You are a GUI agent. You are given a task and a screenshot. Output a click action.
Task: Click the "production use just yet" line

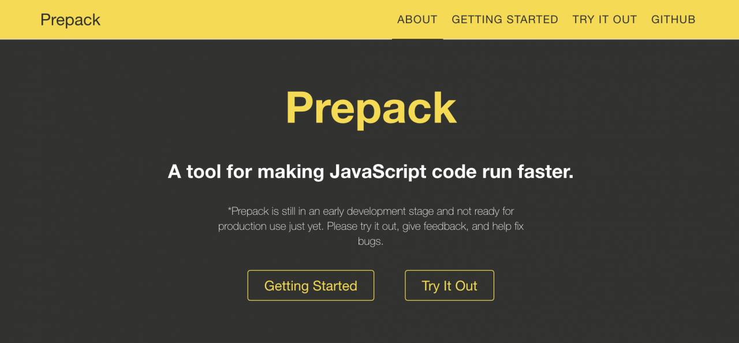[271, 226]
